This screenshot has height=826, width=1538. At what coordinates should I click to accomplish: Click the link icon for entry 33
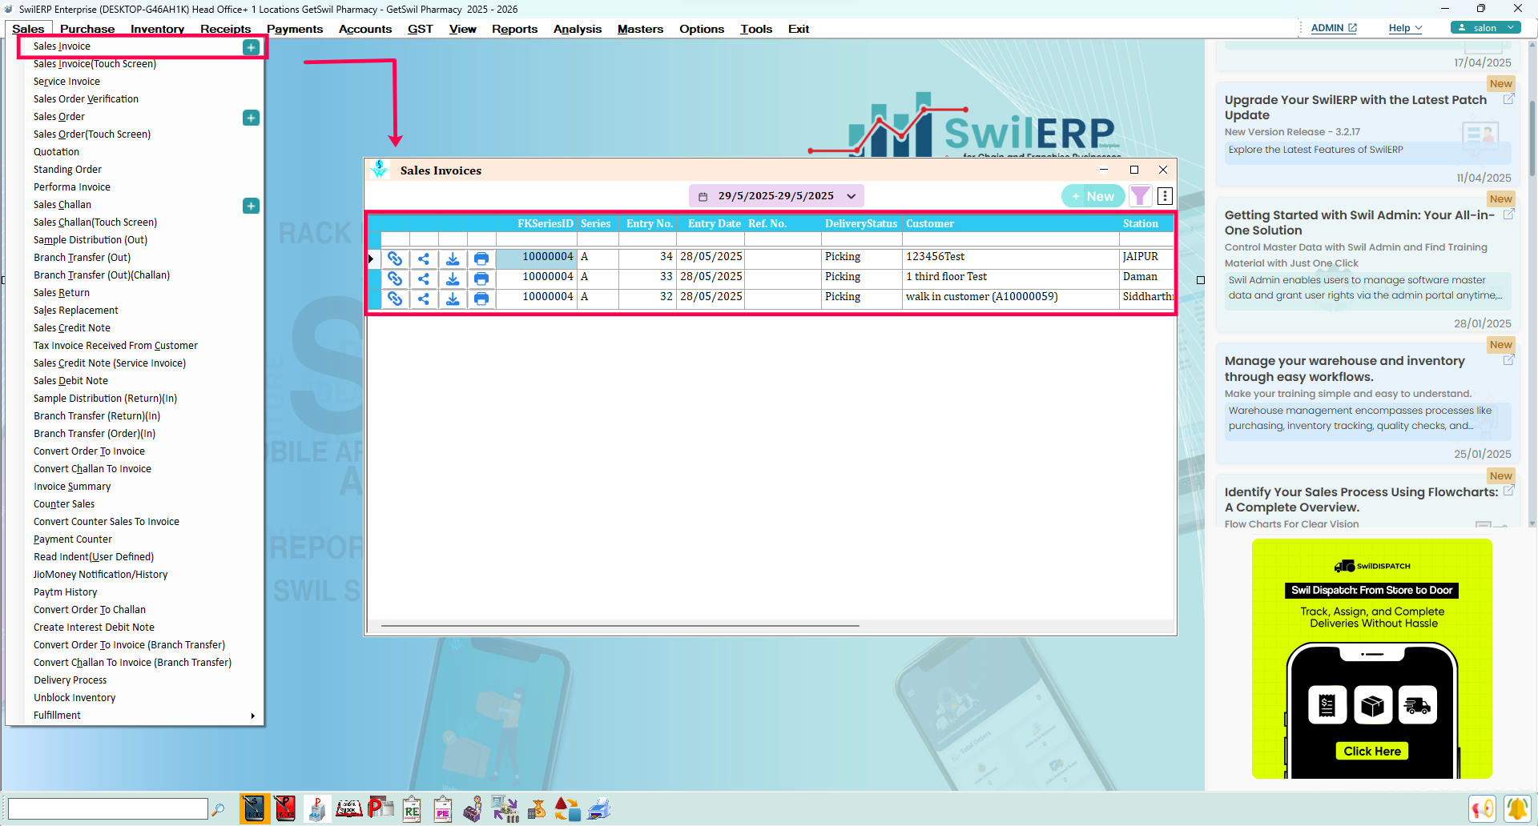[395, 278]
